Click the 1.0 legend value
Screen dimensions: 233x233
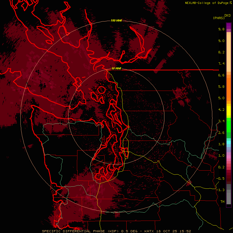[x=221, y=156]
